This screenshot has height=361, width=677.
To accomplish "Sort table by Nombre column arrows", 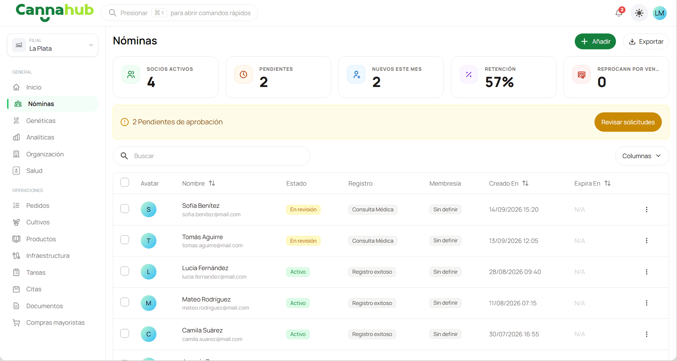I will [x=212, y=183].
